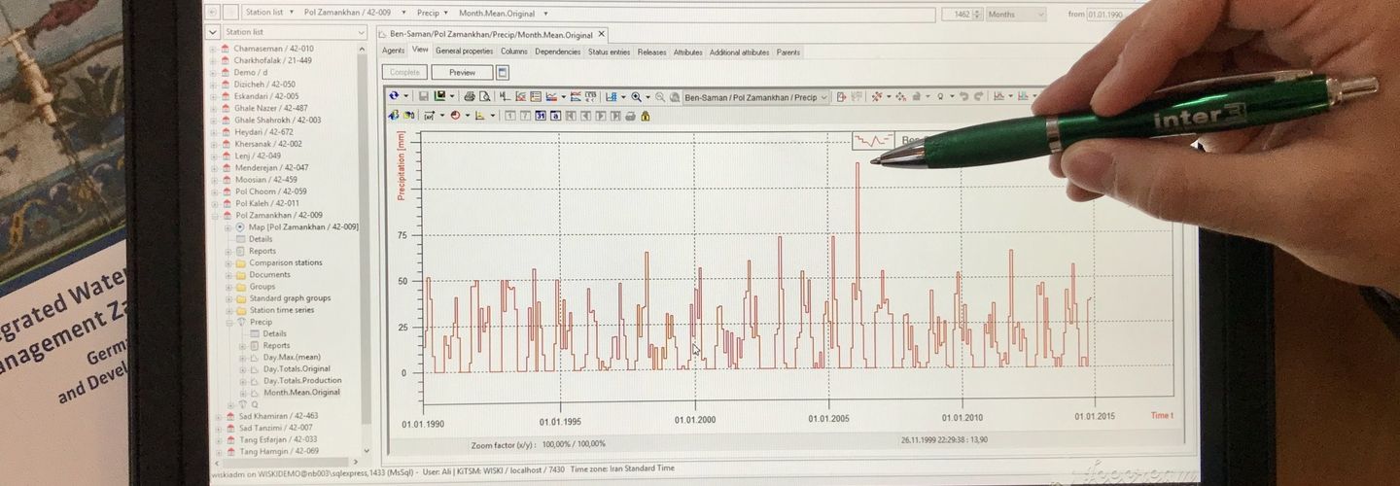Open print preview magnifier icon
Viewport: 1400px width, 486px height.
(x=484, y=96)
